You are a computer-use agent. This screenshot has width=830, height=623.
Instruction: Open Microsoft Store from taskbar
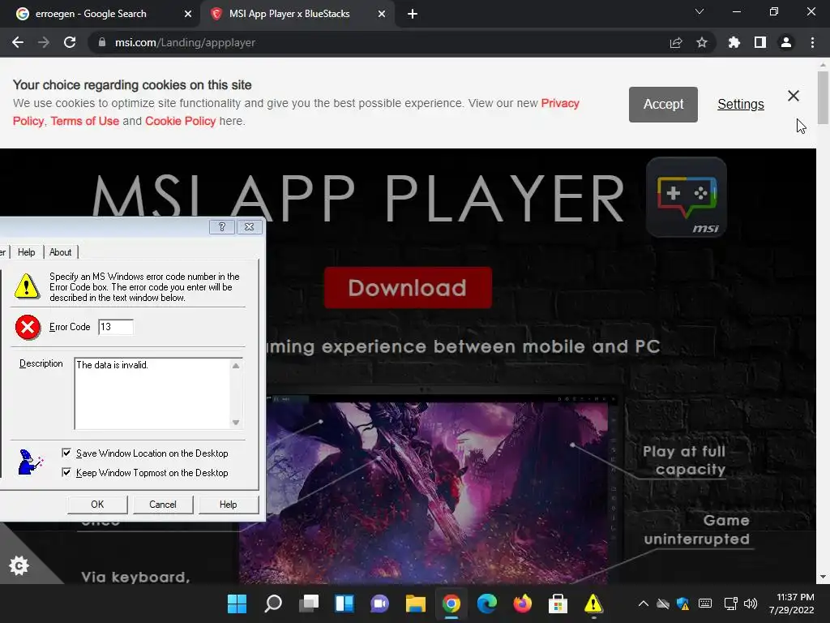(558, 604)
